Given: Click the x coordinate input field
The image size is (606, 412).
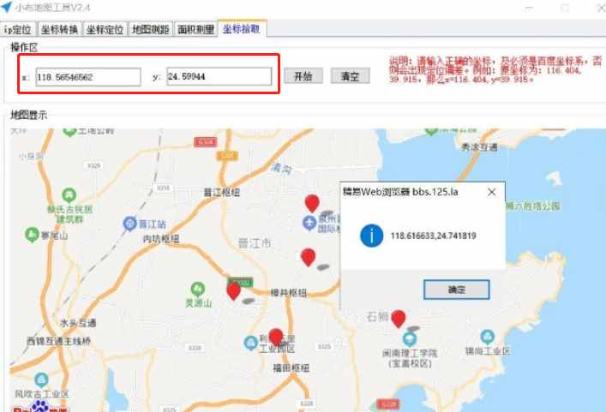Looking at the screenshot, I should (88, 77).
